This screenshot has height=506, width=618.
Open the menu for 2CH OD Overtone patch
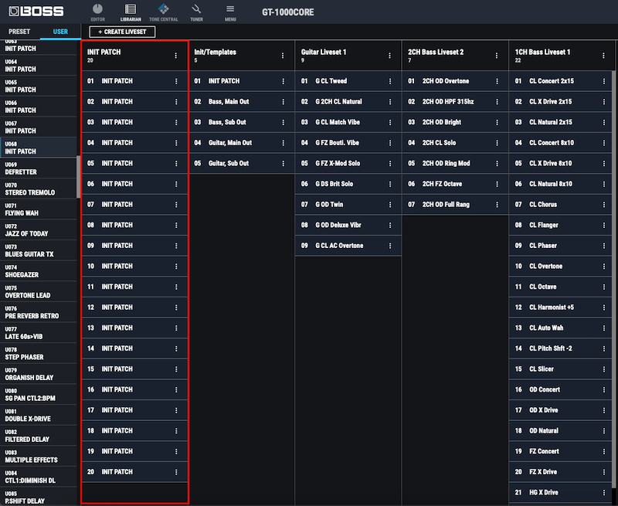497,81
